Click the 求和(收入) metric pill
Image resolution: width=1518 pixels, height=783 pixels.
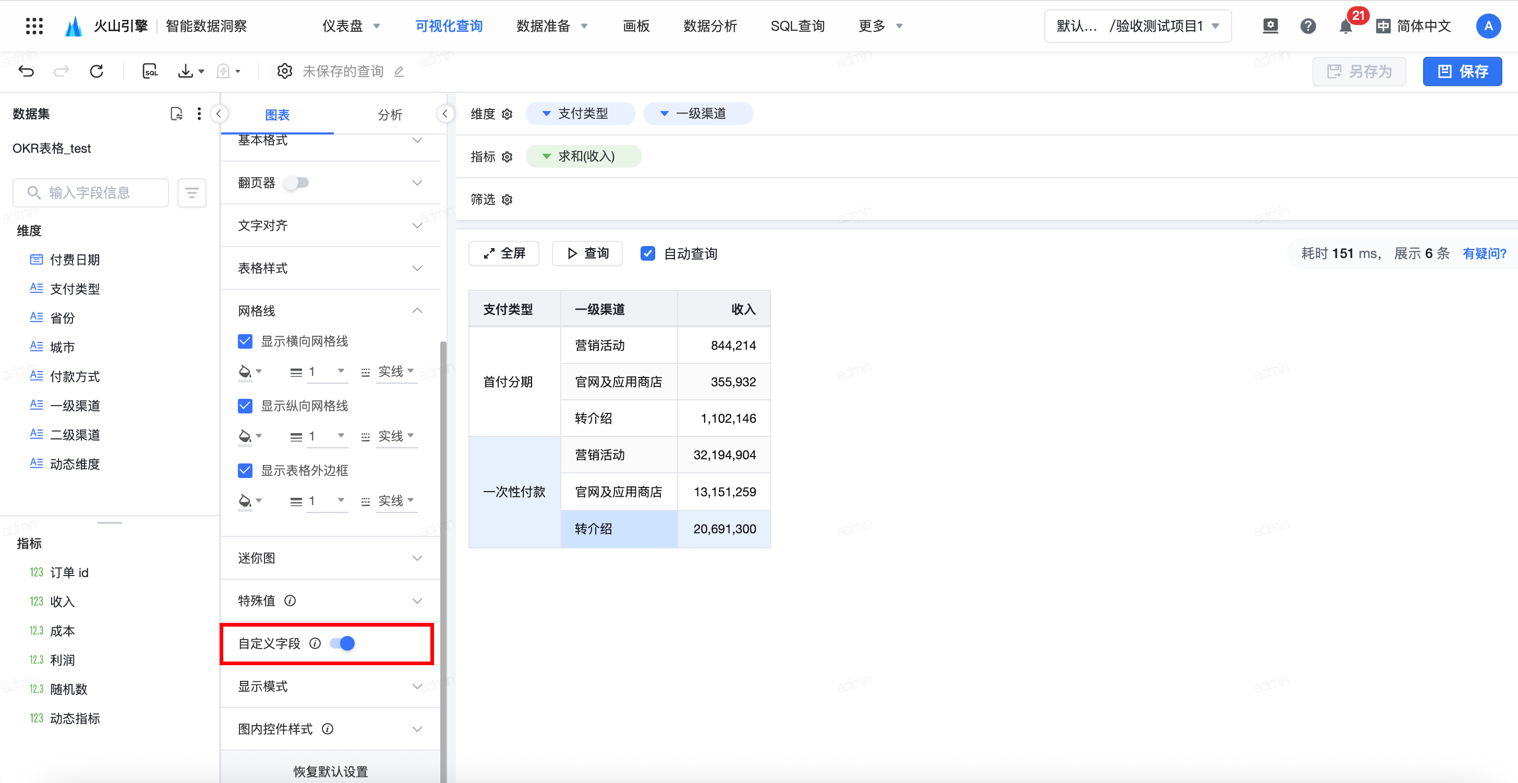(583, 156)
